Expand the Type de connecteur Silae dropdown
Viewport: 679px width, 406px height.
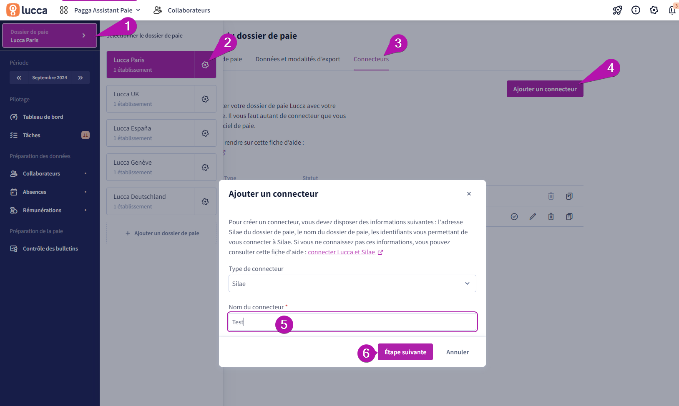pyautogui.click(x=352, y=283)
